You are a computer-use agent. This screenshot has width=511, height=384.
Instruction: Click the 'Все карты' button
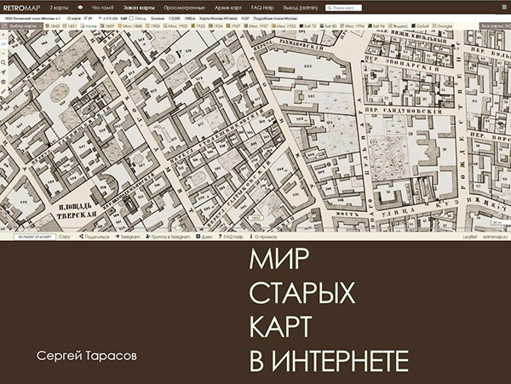[x=495, y=26]
